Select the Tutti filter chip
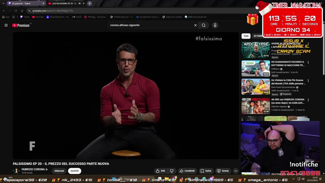 (x=246, y=36)
